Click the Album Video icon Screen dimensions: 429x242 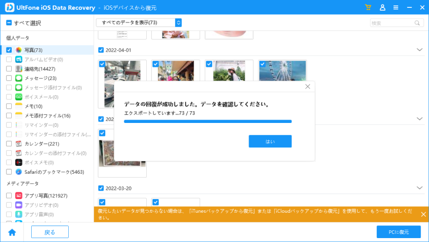[x=19, y=59]
